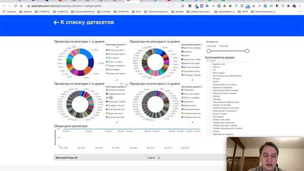
Task: Open the Дизайн bookmarks folder
Action: 178,11
